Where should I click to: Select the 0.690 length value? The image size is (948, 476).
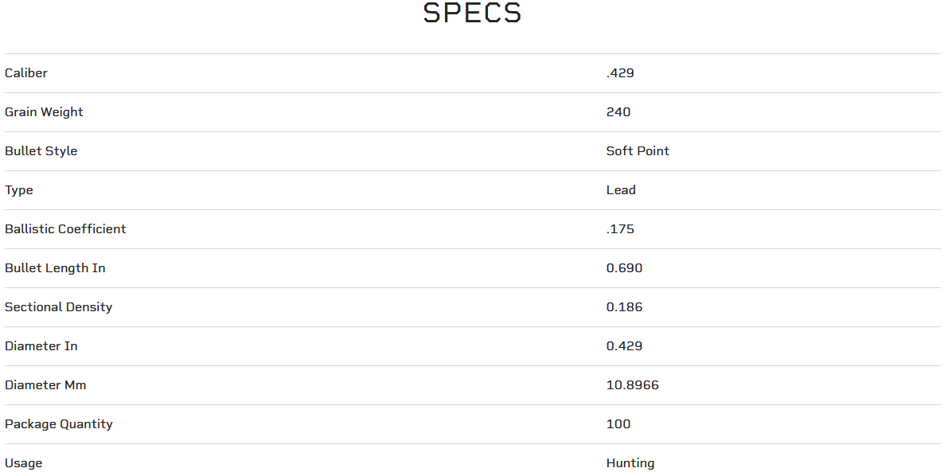pos(624,268)
